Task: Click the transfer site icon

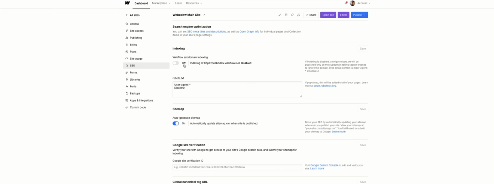Action: pos(280,15)
